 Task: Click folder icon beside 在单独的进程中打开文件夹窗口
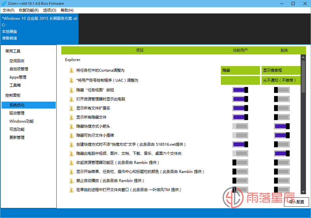pos(72,190)
